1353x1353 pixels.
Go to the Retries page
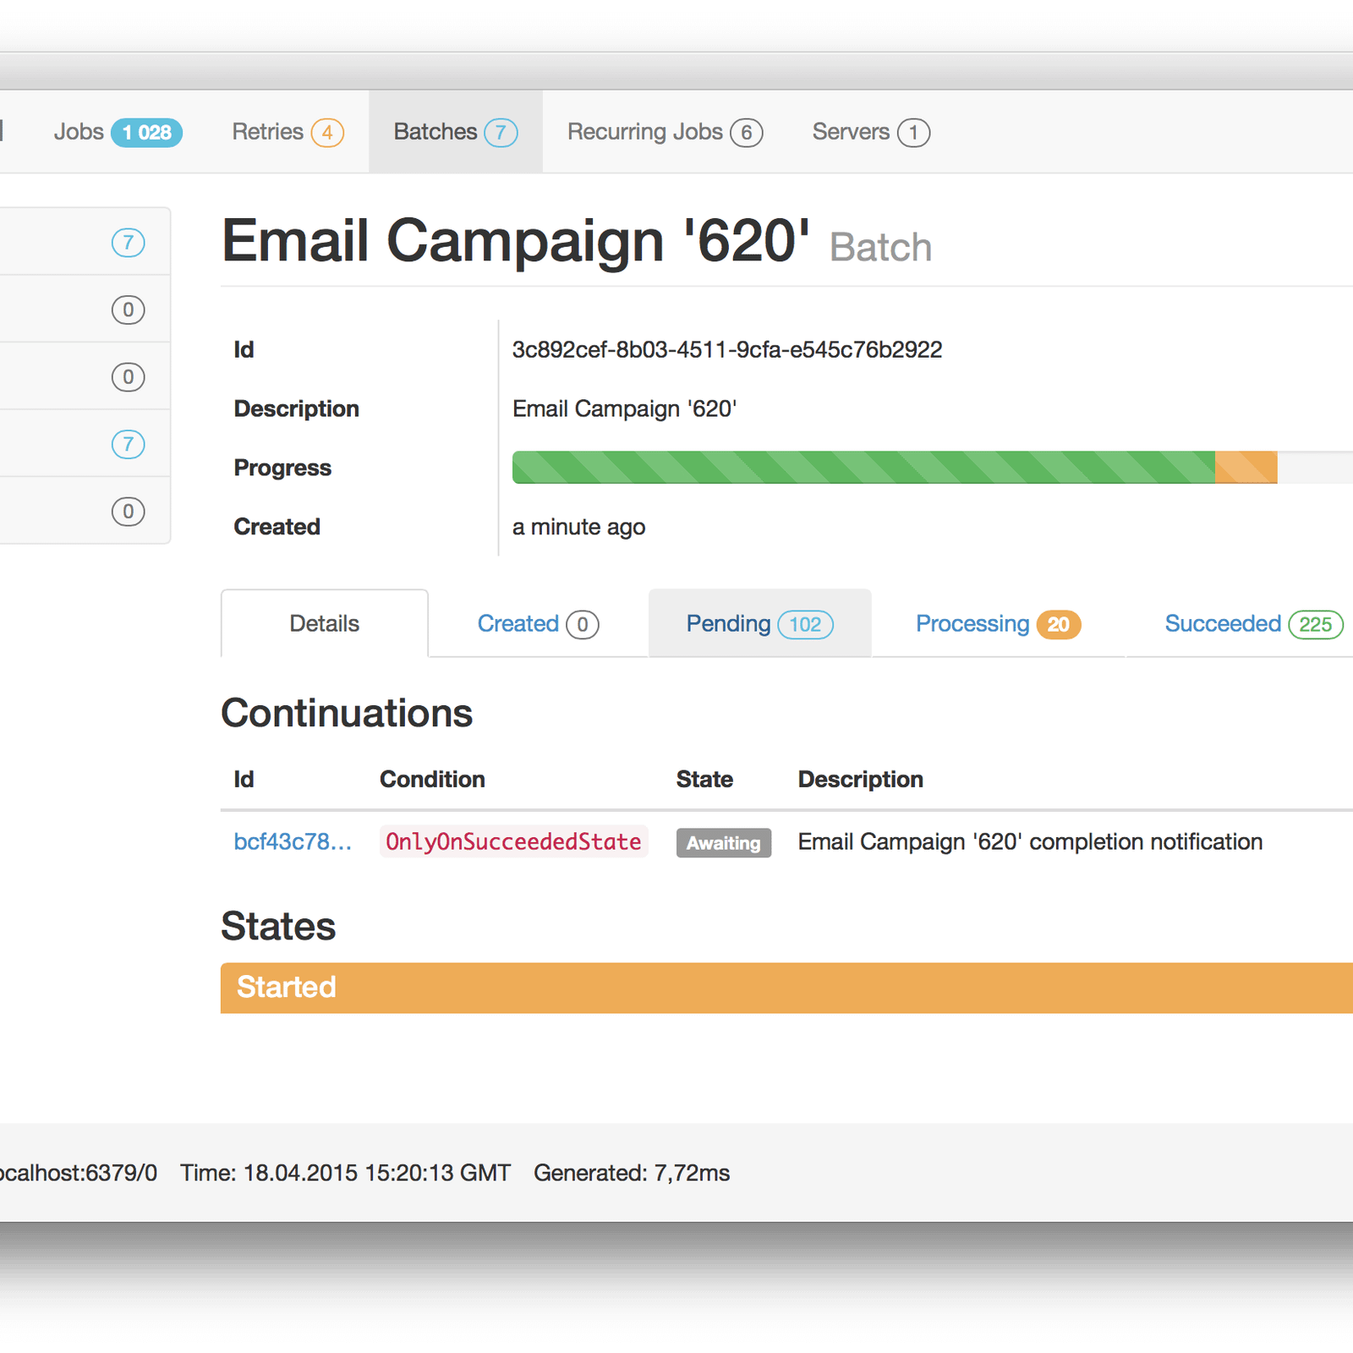(x=287, y=132)
